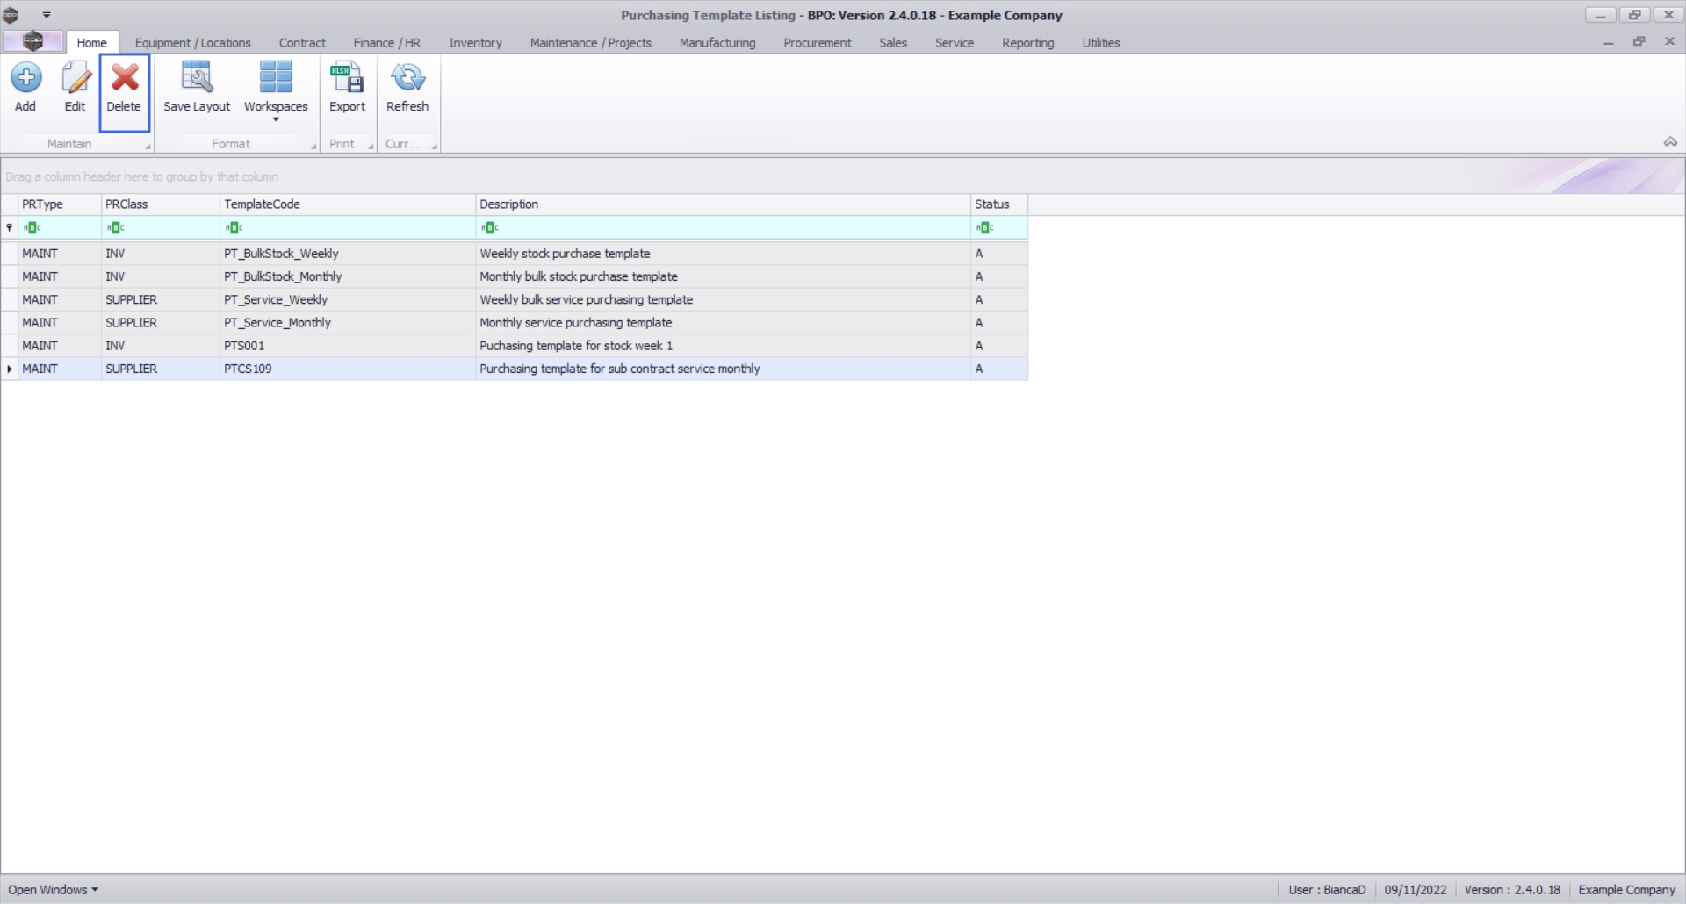Click description 'Weekly bulk service purchasing template'
This screenshot has height=904, width=1686.
tap(587, 299)
